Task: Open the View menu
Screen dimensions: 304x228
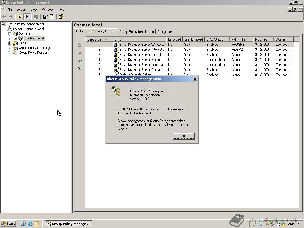Action: (34, 9)
